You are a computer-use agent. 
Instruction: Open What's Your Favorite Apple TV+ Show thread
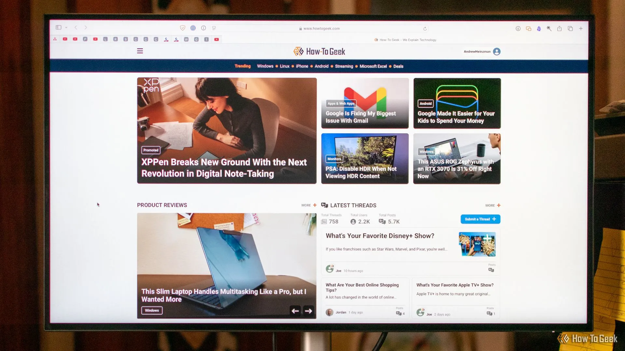(x=455, y=285)
